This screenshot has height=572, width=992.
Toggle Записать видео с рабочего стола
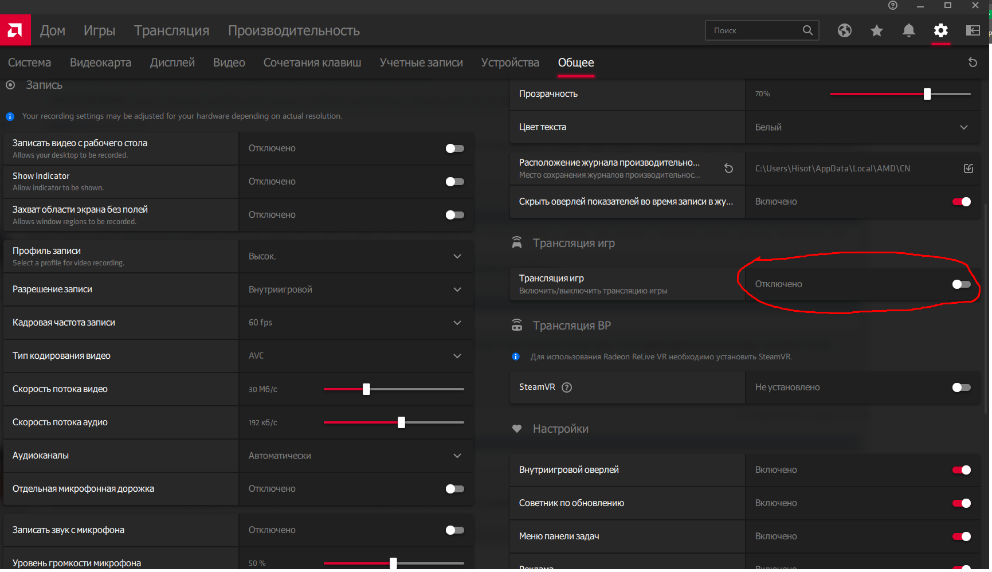click(x=454, y=148)
